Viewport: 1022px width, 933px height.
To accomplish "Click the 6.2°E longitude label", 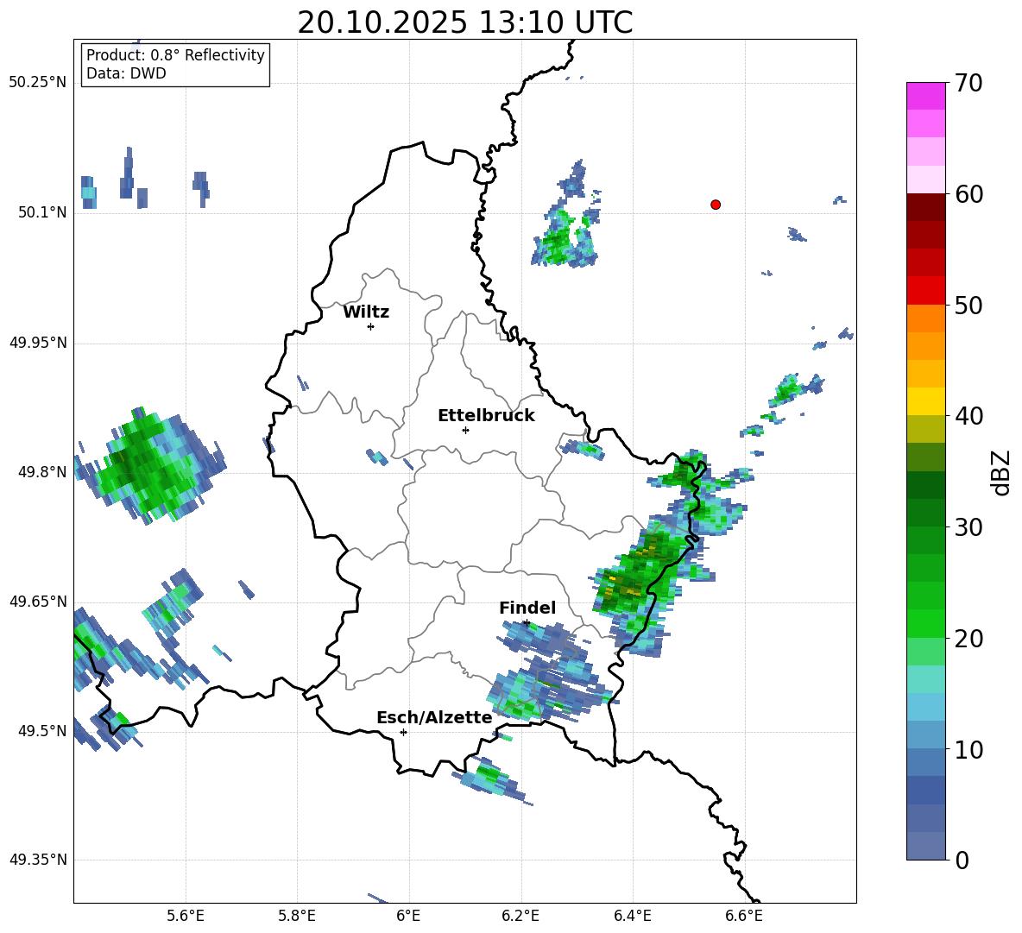I will click(520, 916).
